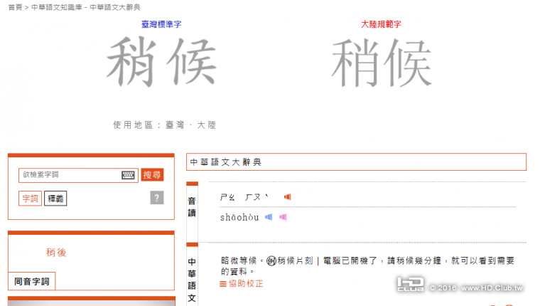Open the on-screen keyboard icon
This screenshot has height=306, width=540.
tap(128, 175)
